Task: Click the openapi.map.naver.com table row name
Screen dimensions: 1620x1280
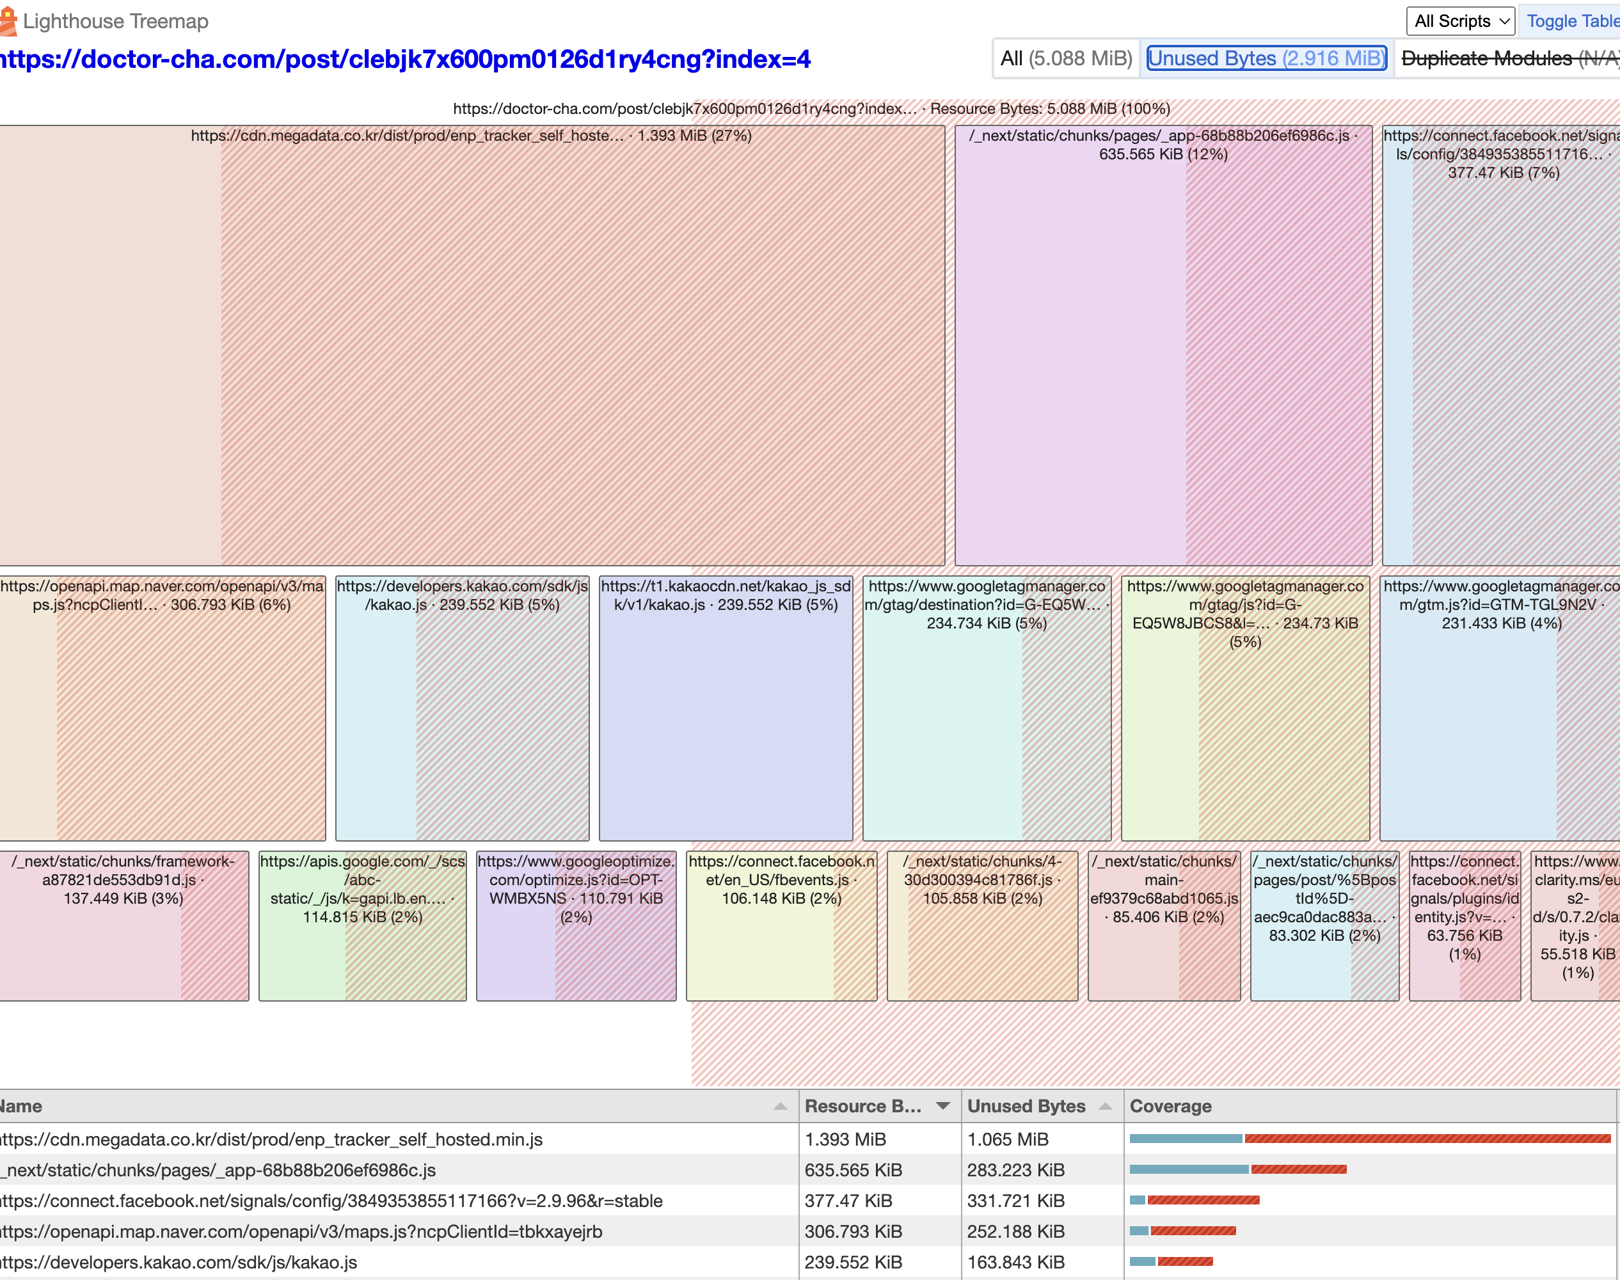Action: 301,1231
